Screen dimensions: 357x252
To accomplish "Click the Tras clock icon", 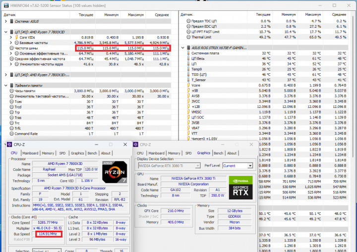I will click(11, 118).
